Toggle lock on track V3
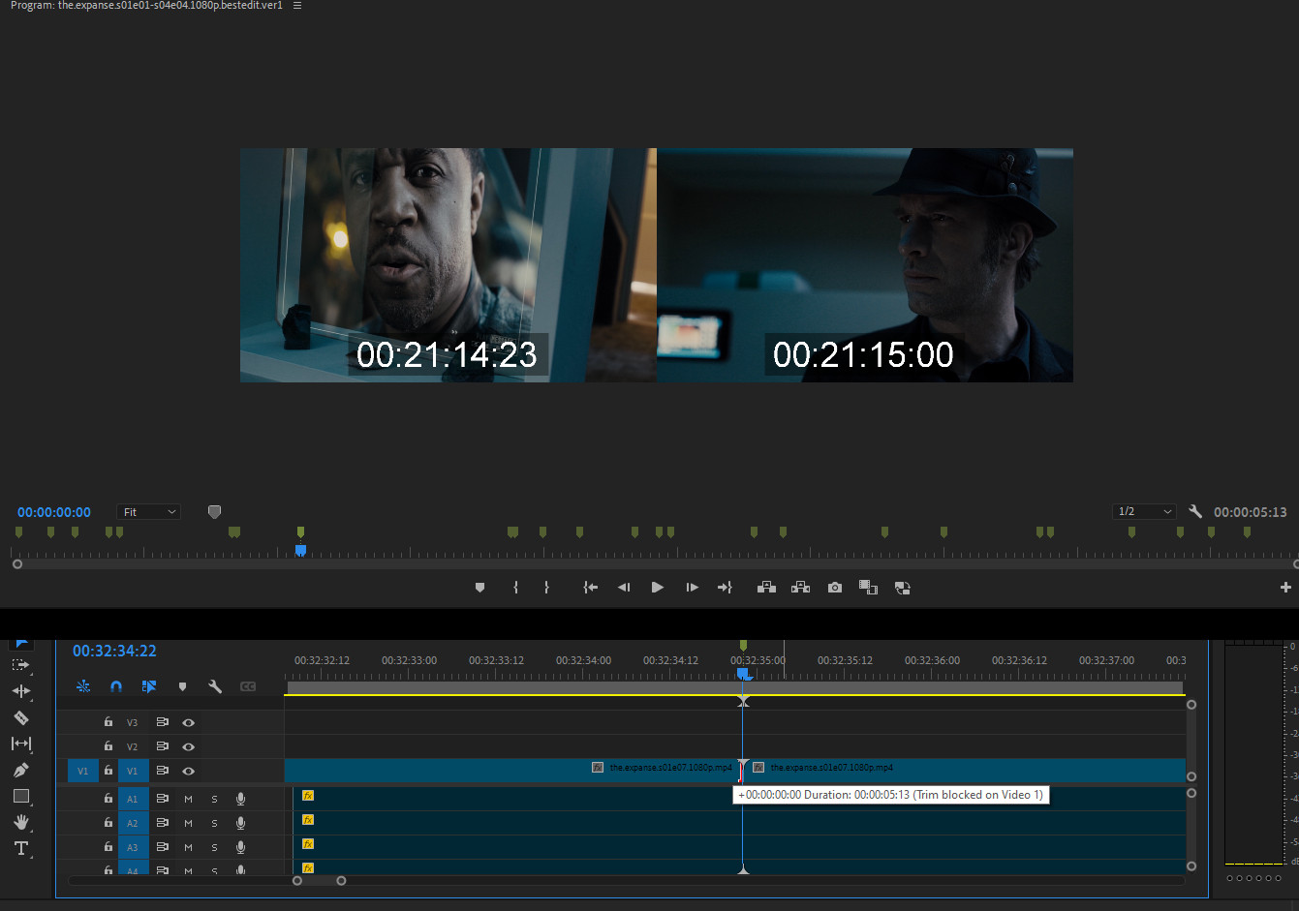This screenshot has height=911, width=1299. (x=108, y=722)
